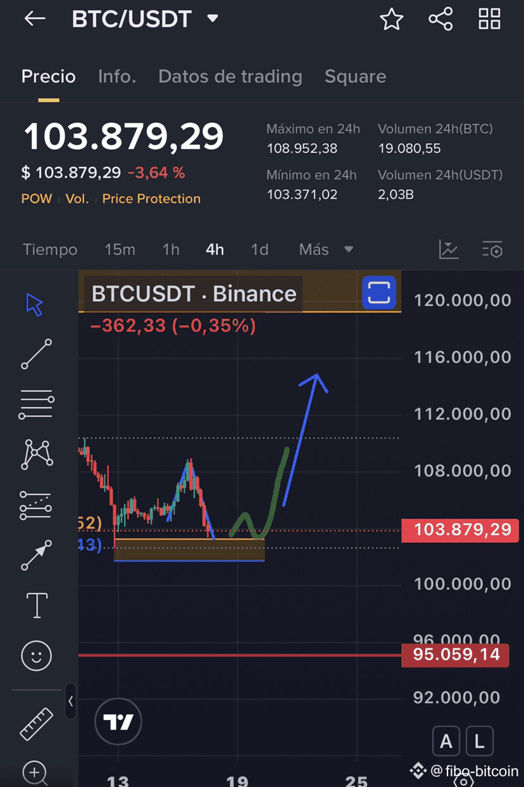Open the Square tab

pos(355,77)
